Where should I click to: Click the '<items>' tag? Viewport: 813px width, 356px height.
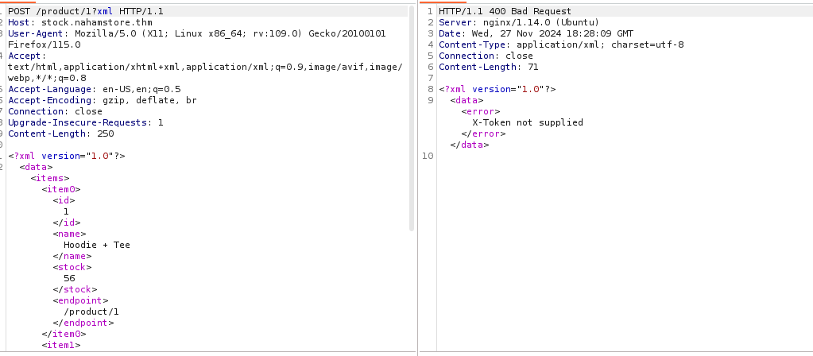(50, 178)
